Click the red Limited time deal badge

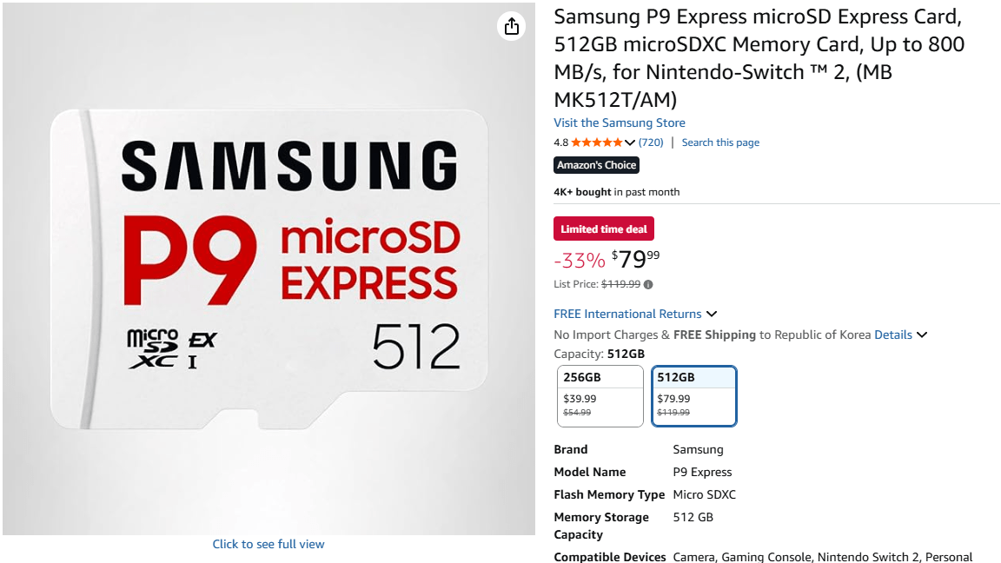(x=603, y=229)
